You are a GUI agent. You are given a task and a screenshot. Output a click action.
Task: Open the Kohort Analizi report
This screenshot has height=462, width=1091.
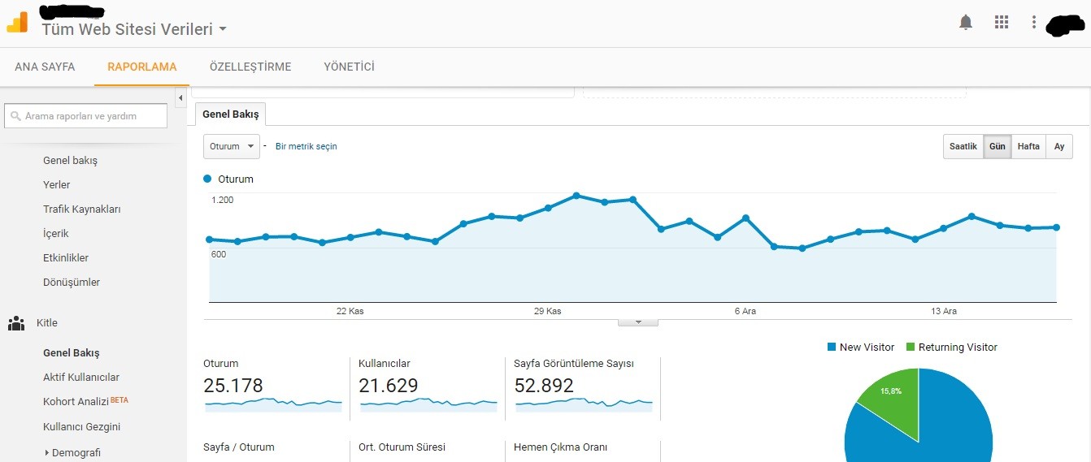(x=76, y=402)
